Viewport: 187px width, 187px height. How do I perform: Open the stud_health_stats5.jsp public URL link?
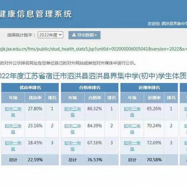93,49
